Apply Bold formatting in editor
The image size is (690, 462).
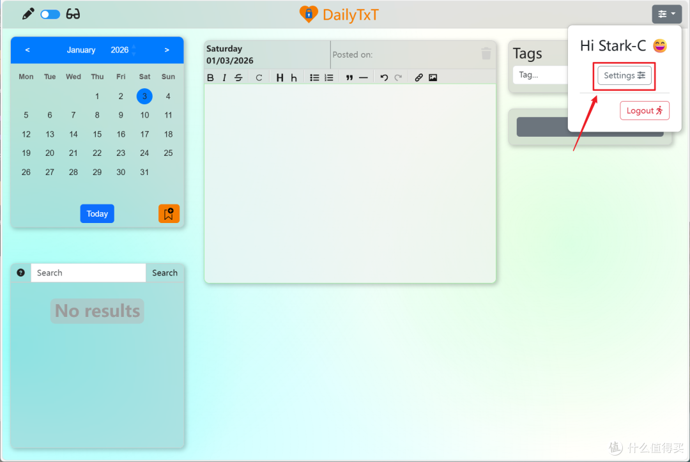tap(210, 78)
